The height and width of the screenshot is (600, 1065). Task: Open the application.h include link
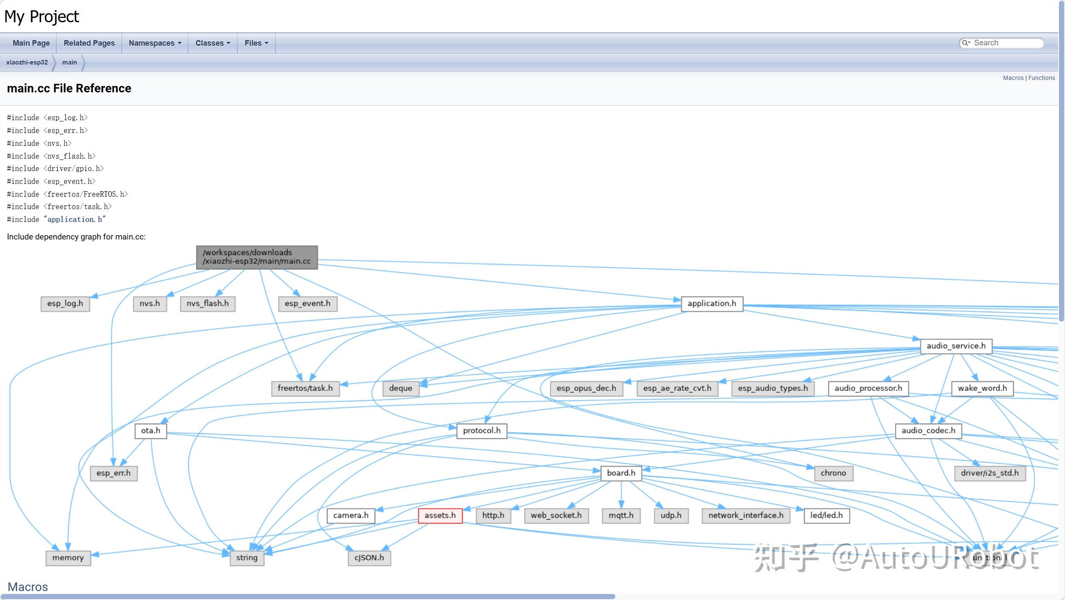point(75,219)
